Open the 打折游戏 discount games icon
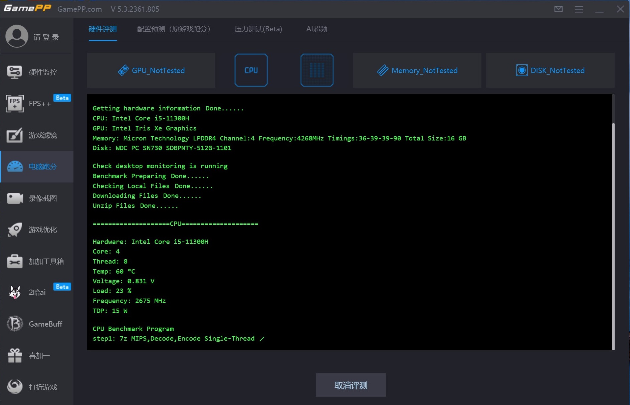The image size is (630, 405). (15, 387)
